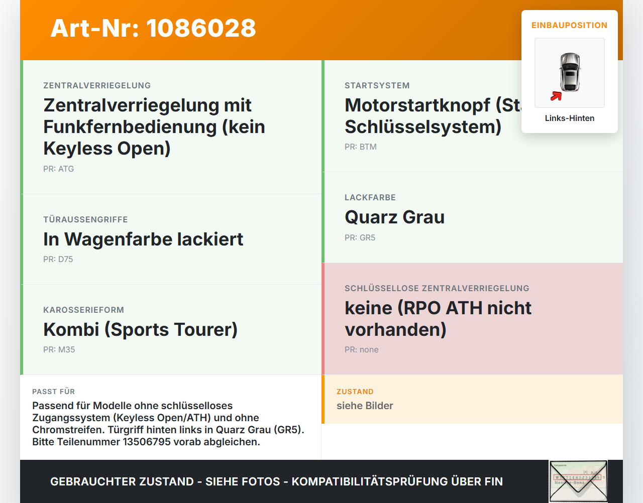Select "keine (RPO ATH nicht vorhanden)" value
The width and height of the screenshot is (643, 503).
point(438,319)
